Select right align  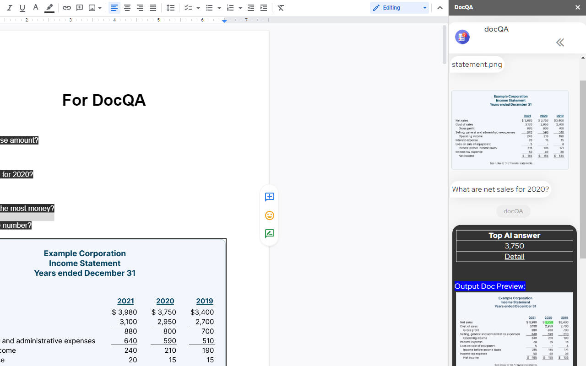tap(140, 8)
